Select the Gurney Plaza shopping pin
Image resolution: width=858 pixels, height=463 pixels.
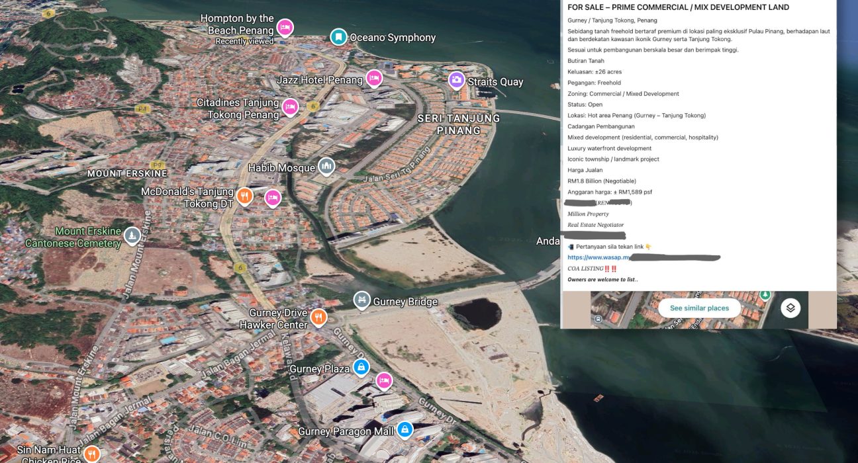(361, 368)
